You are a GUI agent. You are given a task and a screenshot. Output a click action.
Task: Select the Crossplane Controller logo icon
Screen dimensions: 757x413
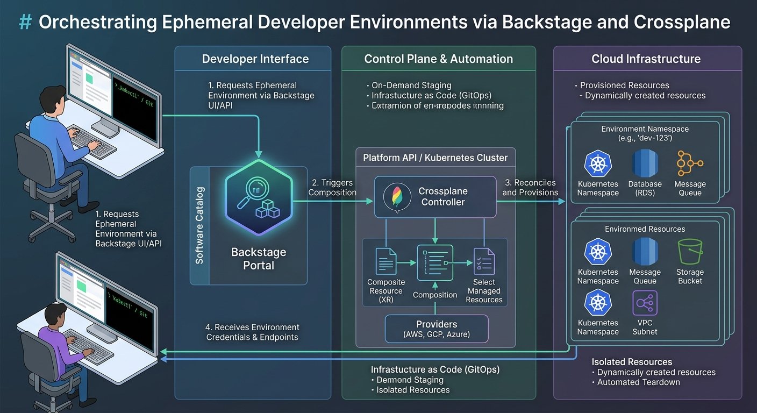[397, 197]
